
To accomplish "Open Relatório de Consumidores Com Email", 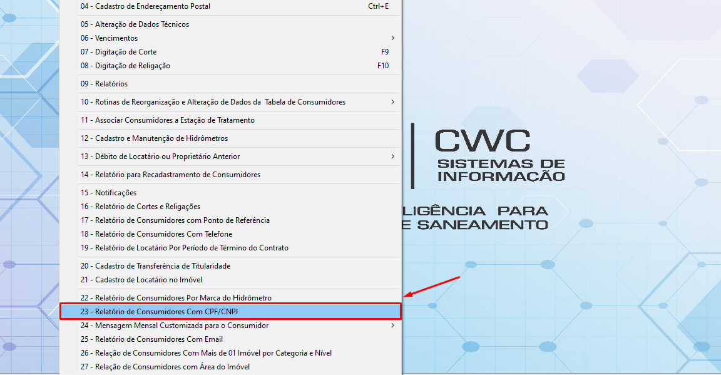I will point(151,339).
